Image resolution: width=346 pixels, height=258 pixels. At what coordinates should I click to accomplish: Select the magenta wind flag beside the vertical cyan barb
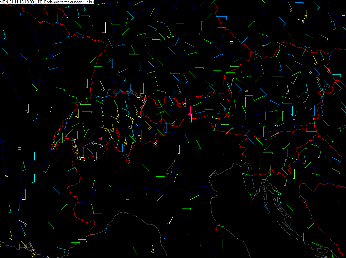coord(189,111)
